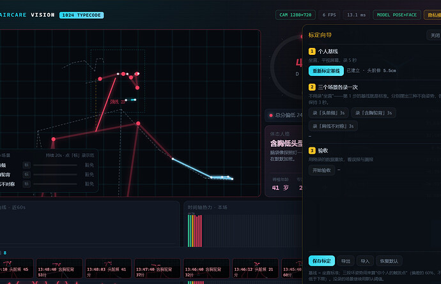Click the 标 button in the 不对称 row
441x284 pixels.
click(x=26, y=184)
